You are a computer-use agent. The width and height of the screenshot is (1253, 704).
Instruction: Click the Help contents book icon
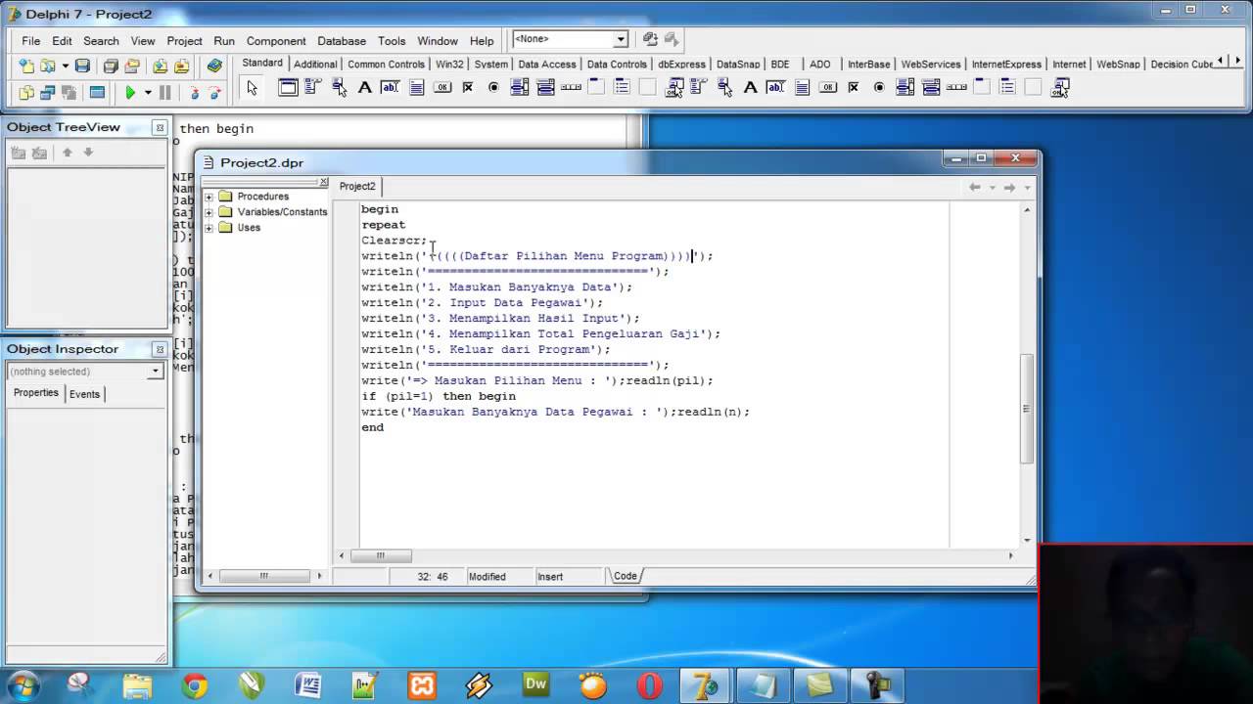[x=214, y=66]
